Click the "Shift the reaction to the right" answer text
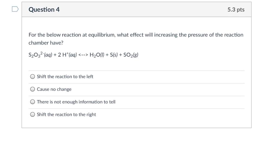 66,115
